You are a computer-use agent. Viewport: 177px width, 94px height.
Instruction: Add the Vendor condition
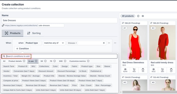point(6,71)
